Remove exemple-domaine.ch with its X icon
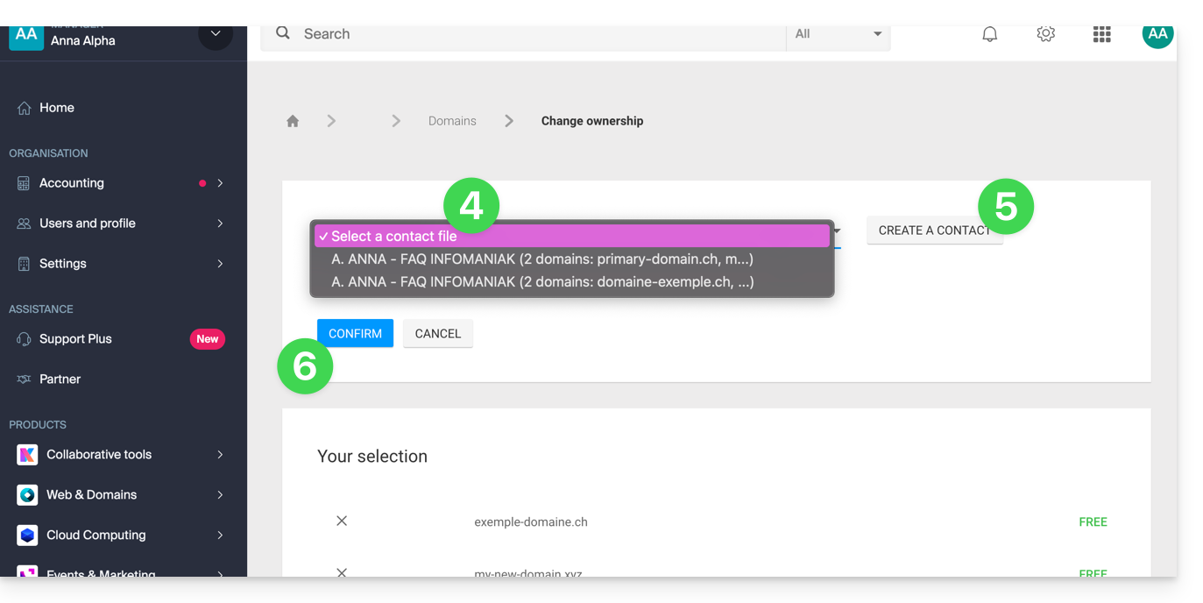Viewport: 1203px width, 603px height. click(x=342, y=521)
